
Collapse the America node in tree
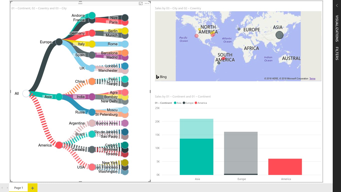coord(59,145)
